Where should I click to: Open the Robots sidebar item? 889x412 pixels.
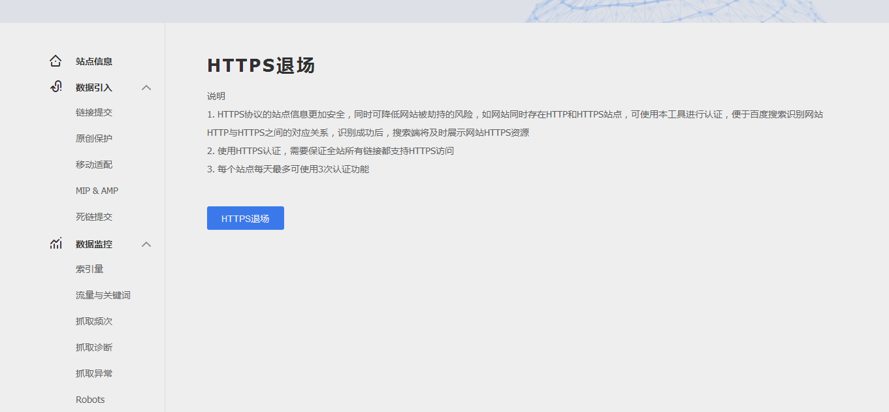(90, 400)
